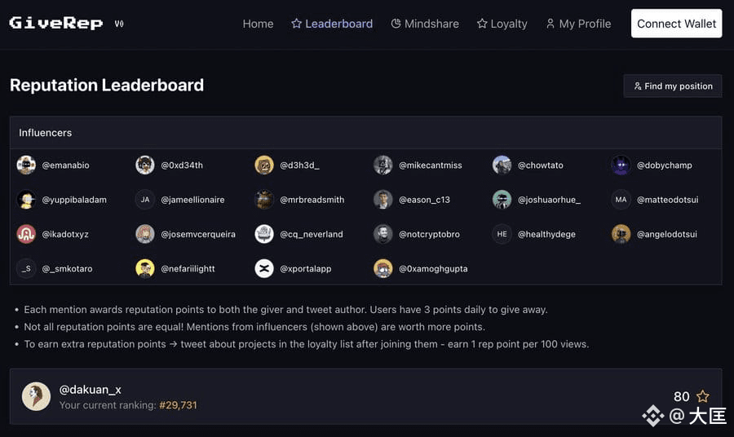
Task: Click the Connect Wallet button
Action: [x=676, y=24]
